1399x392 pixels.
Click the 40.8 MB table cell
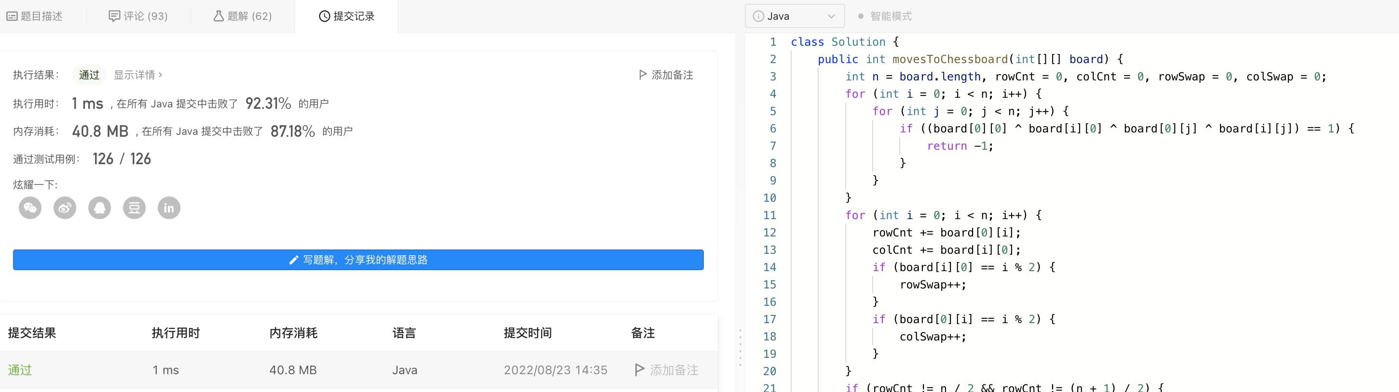[x=293, y=370]
